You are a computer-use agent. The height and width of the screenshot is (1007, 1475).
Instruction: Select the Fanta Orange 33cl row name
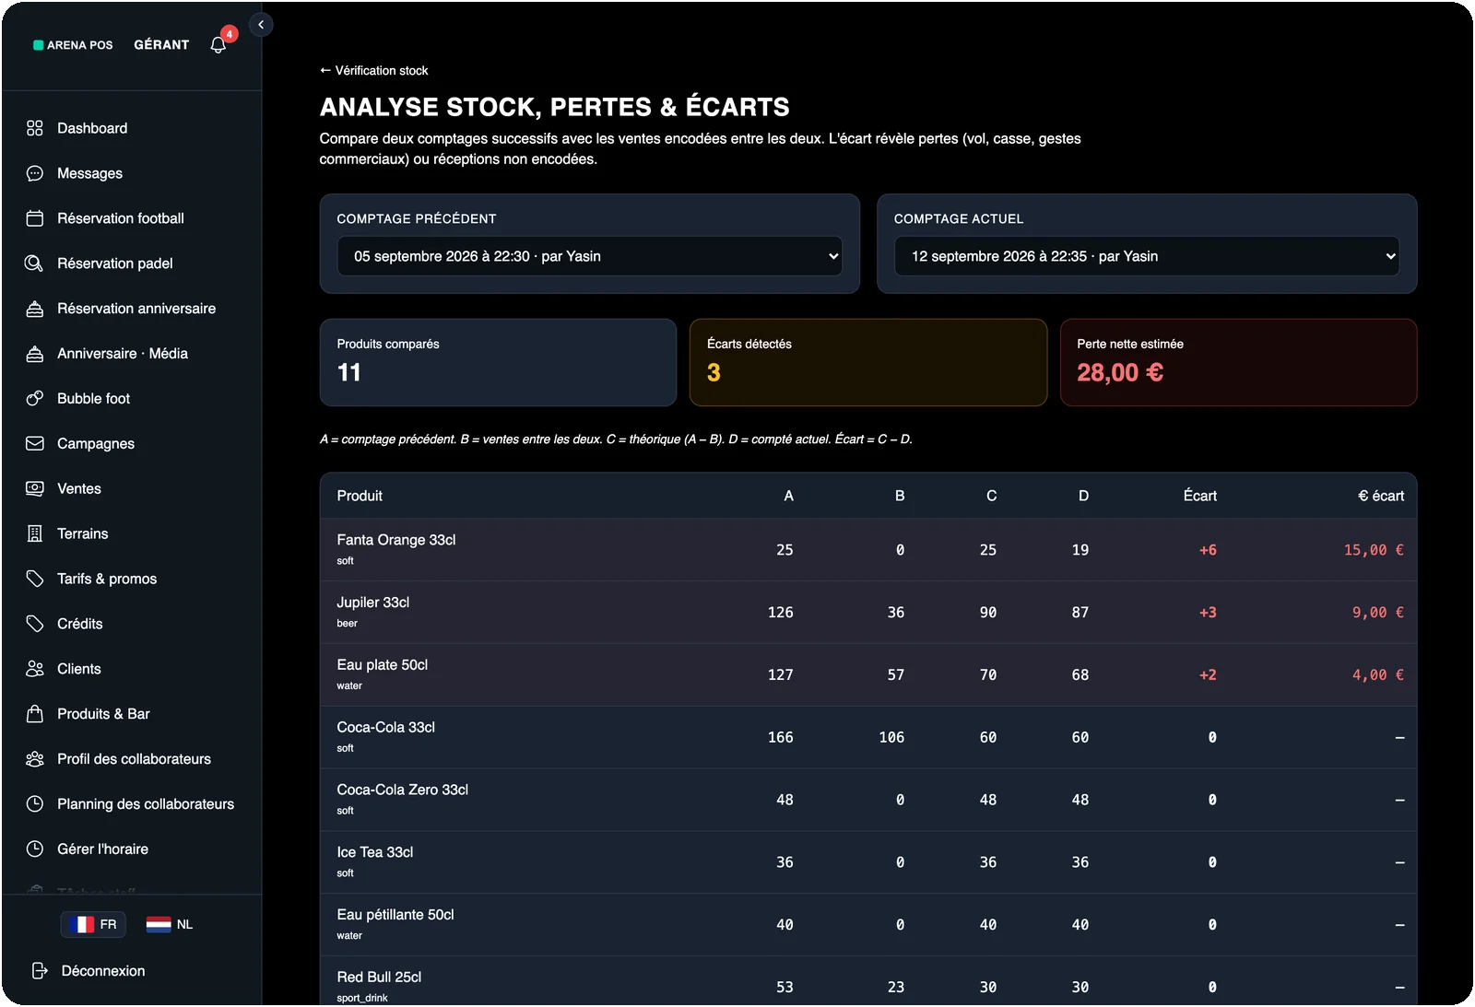pyautogui.click(x=396, y=540)
